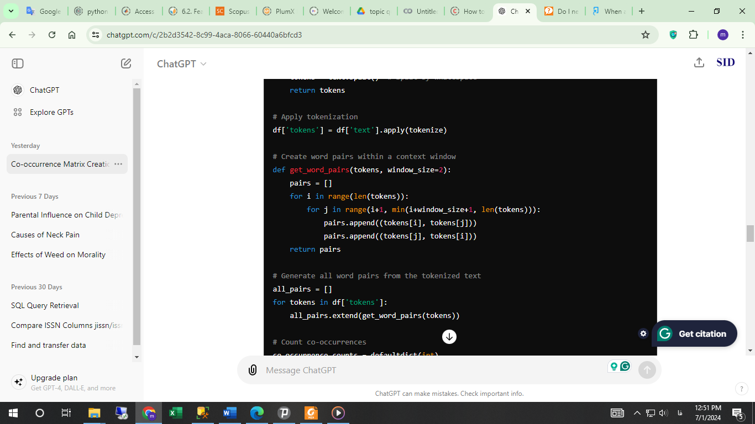
Task: Reload the page
Action: pos(52,35)
